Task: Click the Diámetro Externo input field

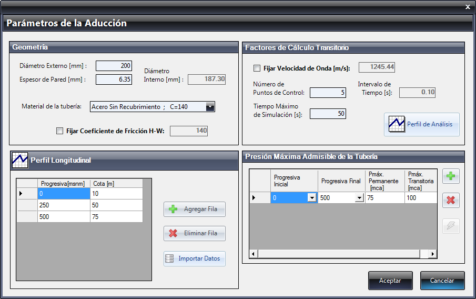Action: [114, 66]
